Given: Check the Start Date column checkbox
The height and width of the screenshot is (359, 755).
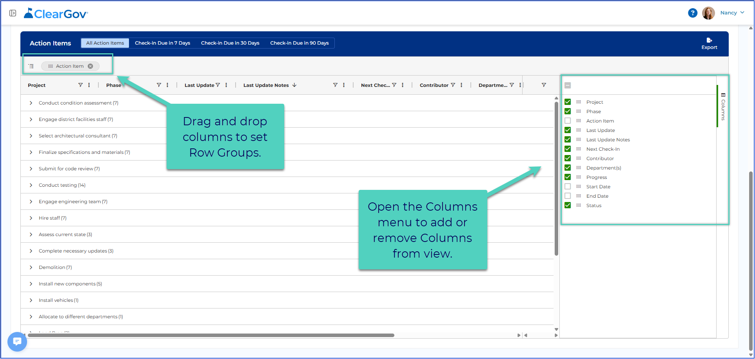Looking at the screenshot, I should tap(568, 186).
